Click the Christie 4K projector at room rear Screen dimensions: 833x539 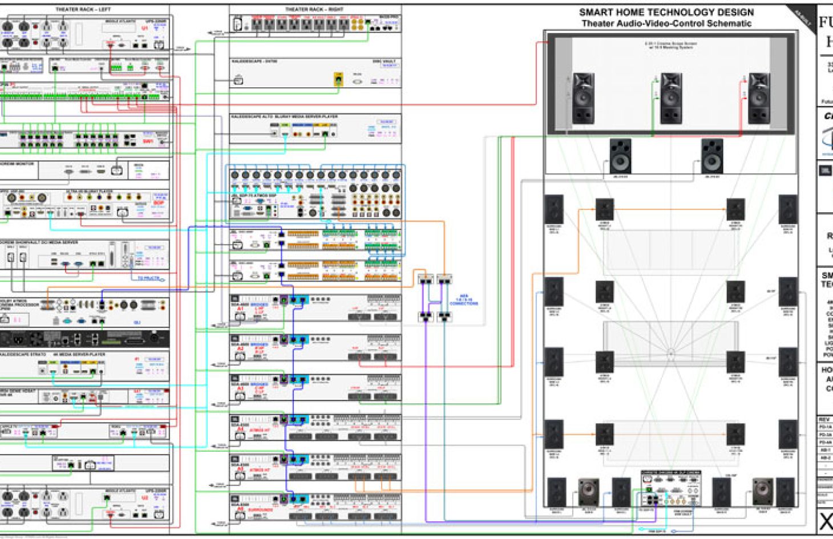671,489
